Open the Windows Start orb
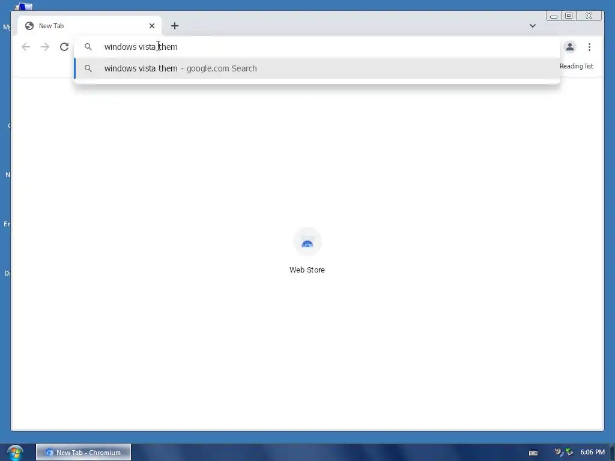Image resolution: width=615 pixels, height=461 pixels. pos(15,453)
